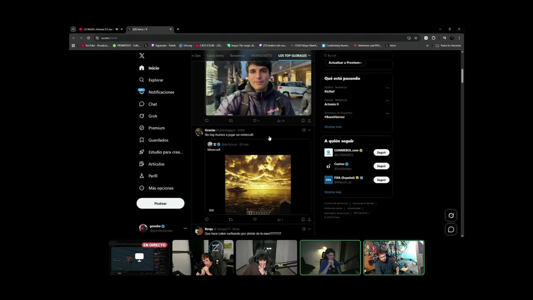Image resolution: width=533 pixels, height=300 pixels.
Task: Repost the Gracias Minecraft post
Action: pos(231,220)
